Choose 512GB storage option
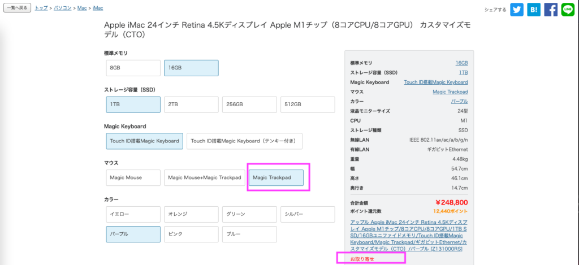The image size is (579, 265). [x=308, y=105]
